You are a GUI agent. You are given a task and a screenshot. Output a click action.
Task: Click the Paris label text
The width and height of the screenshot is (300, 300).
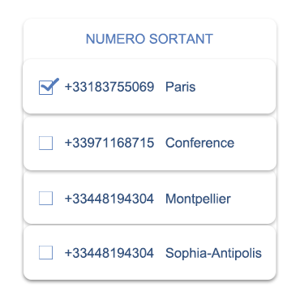click(181, 87)
